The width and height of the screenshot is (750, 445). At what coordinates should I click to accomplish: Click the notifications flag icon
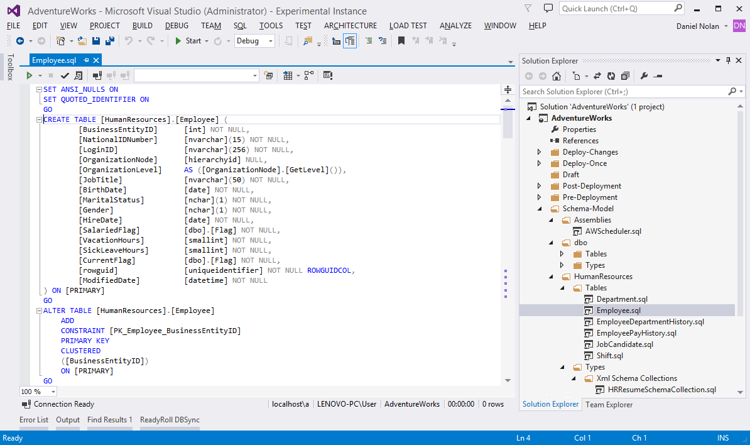(x=529, y=9)
